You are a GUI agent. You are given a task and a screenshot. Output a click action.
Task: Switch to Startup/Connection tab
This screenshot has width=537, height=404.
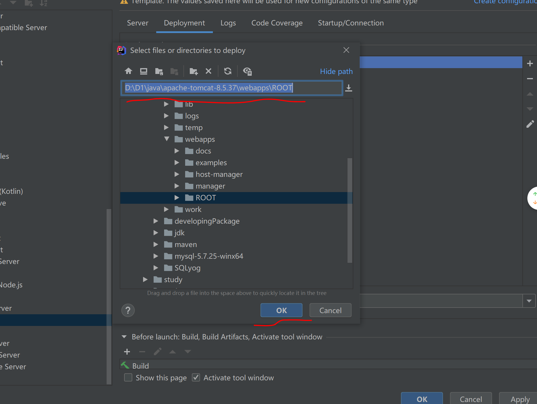tap(351, 23)
